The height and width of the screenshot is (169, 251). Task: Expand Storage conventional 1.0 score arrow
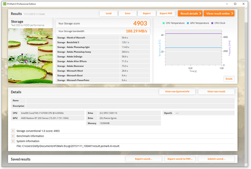click(x=13, y=131)
